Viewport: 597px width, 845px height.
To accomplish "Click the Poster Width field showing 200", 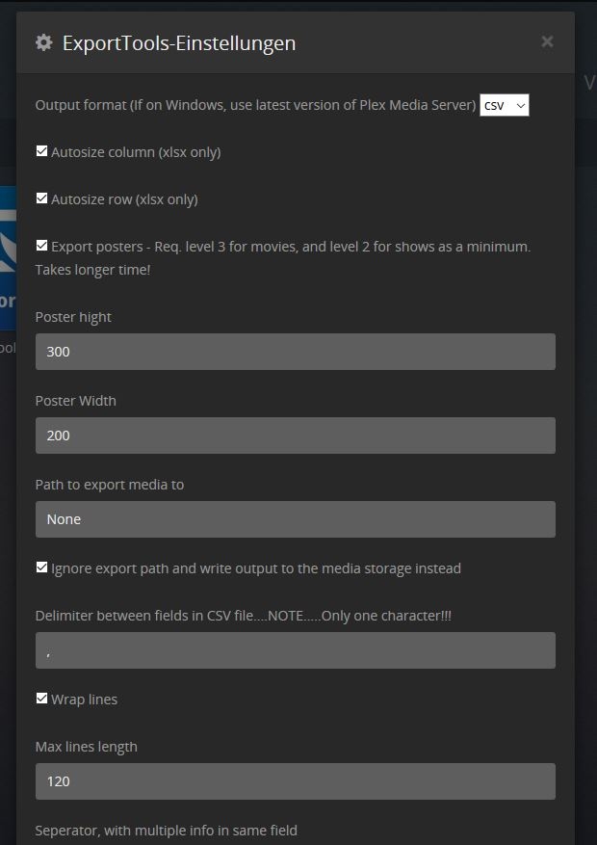I will tap(295, 436).
